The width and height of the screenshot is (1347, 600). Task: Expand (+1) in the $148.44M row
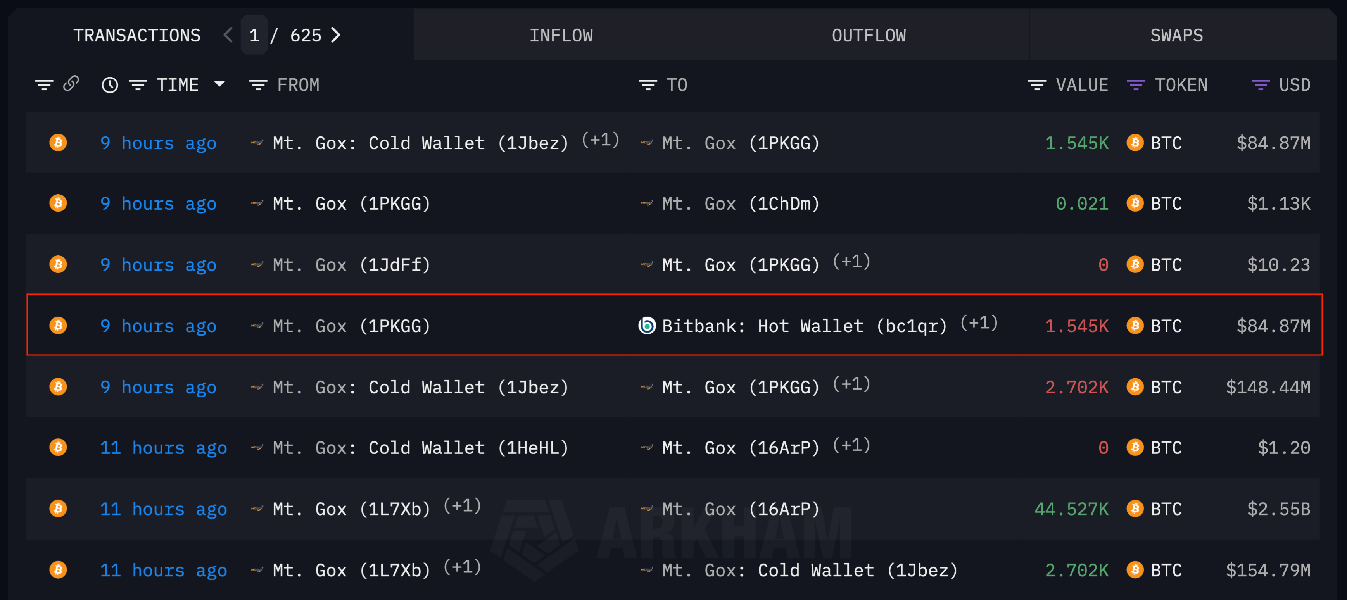(851, 384)
